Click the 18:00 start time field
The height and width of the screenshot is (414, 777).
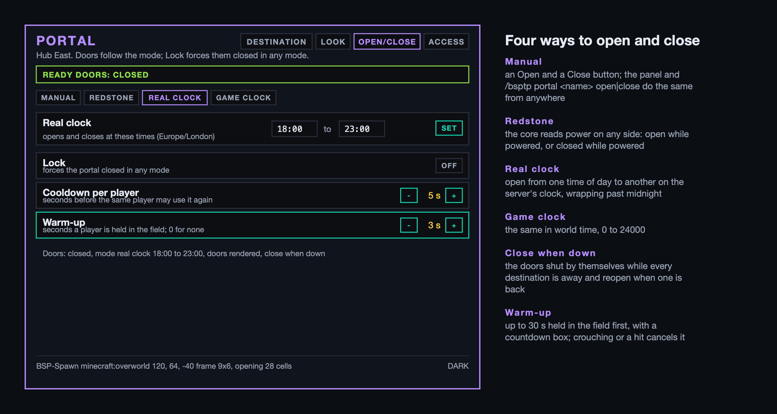[x=294, y=129]
